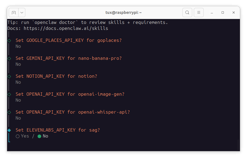Click the terminal vertical scrollbar
247x159 pixels.
tap(239, 145)
